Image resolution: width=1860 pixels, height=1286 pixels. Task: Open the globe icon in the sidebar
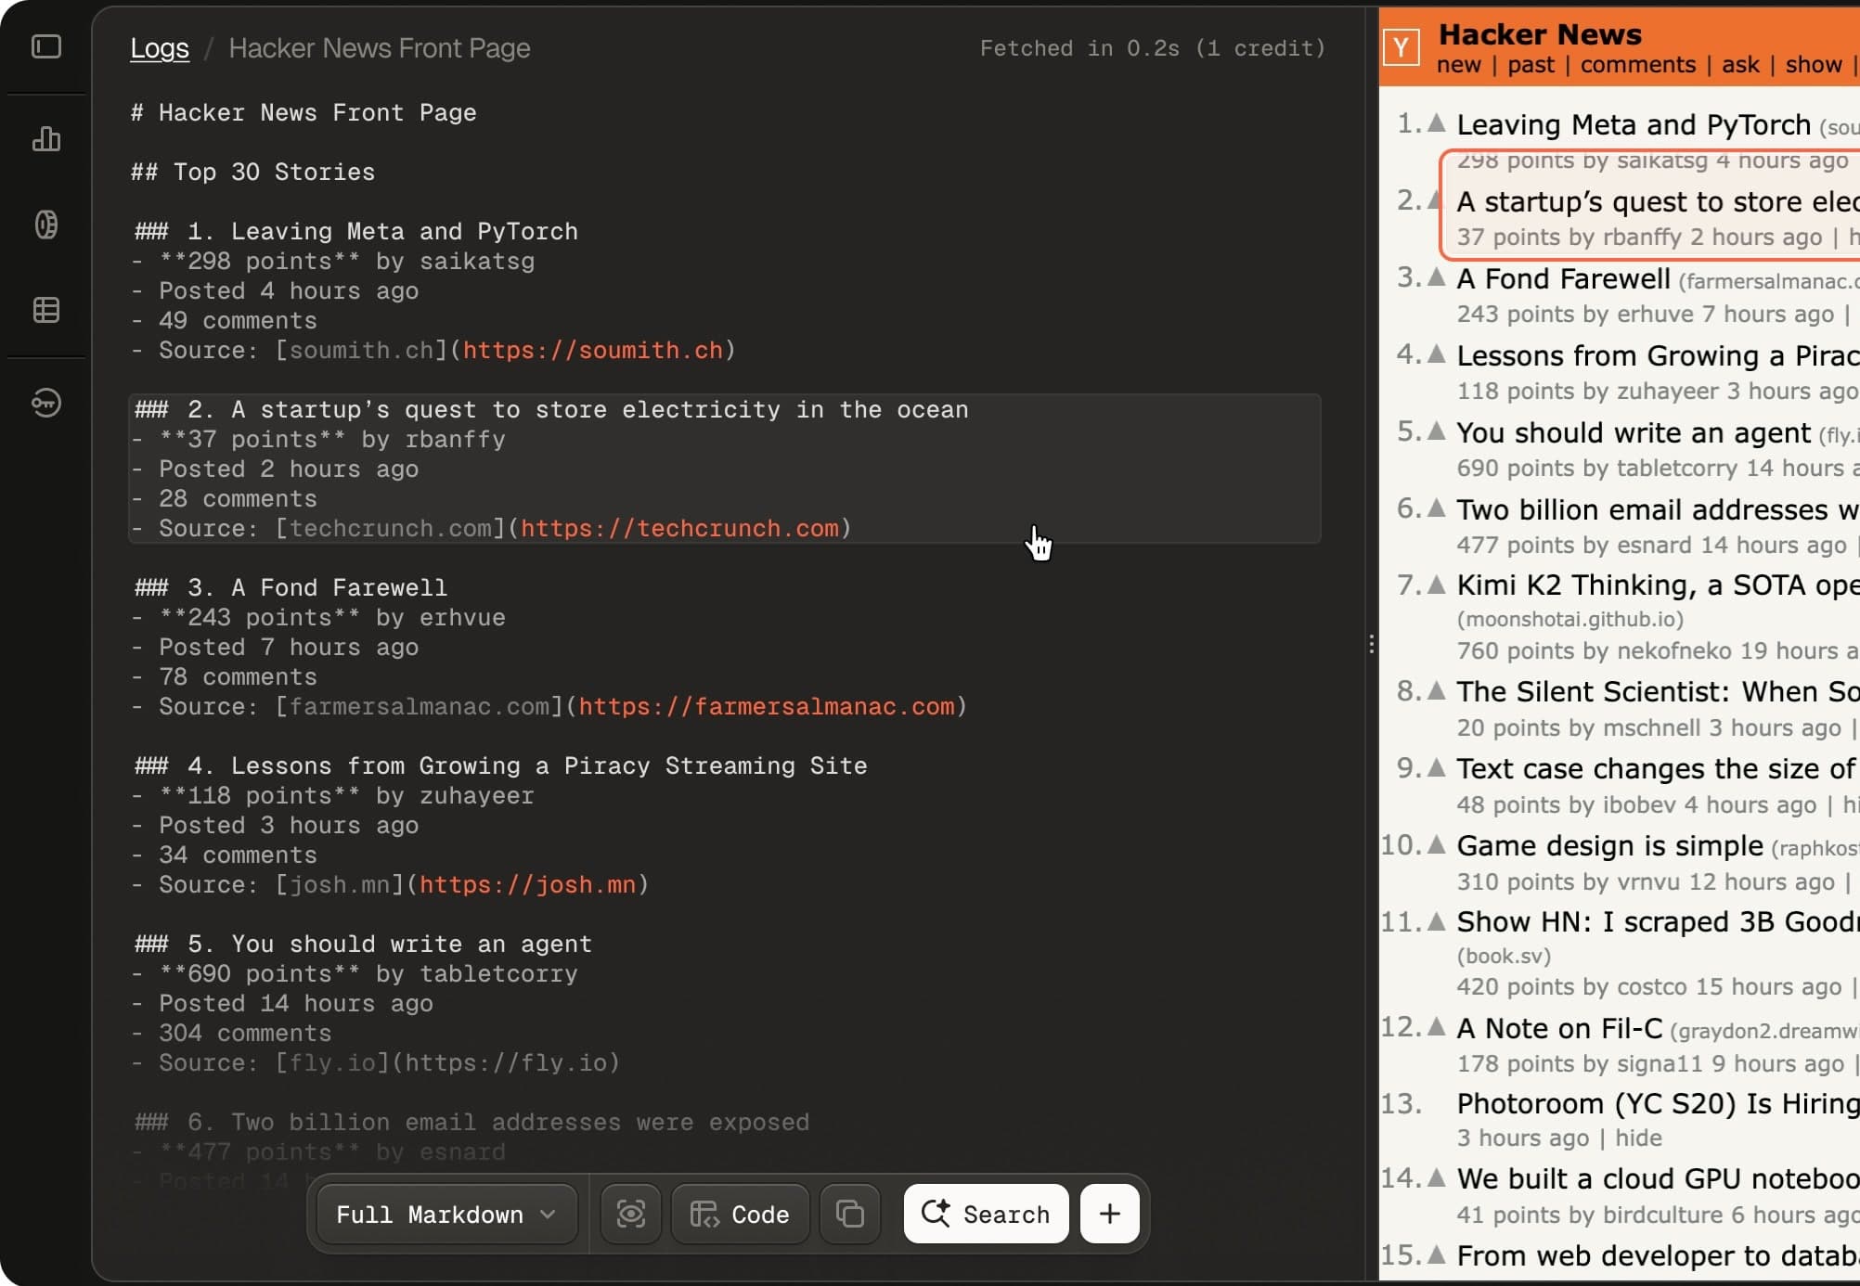tap(46, 225)
